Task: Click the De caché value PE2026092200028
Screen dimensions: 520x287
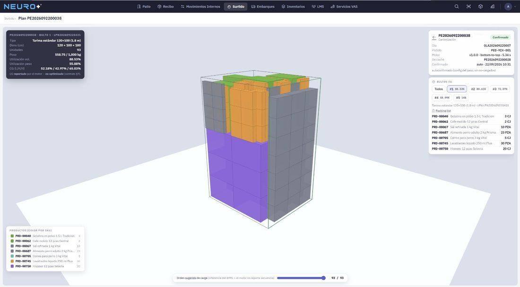Action: (x=497, y=60)
